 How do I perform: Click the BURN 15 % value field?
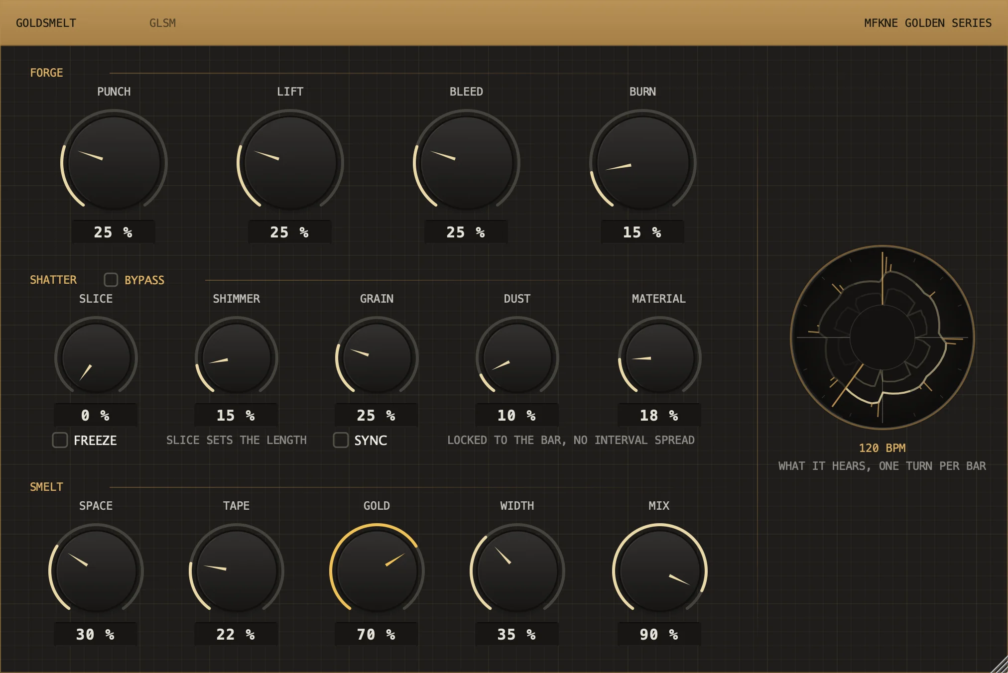pyautogui.click(x=642, y=232)
